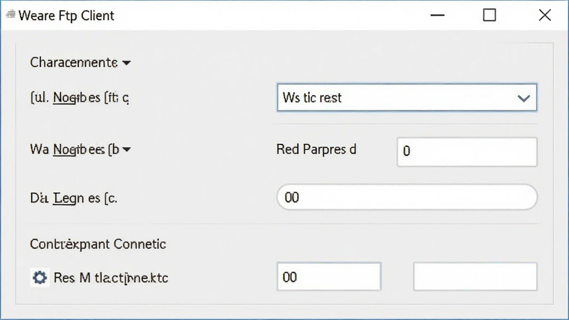Minimize the Weare Ftp Client window
The width and height of the screenshot is (569, 320).
tap(437, 15)
